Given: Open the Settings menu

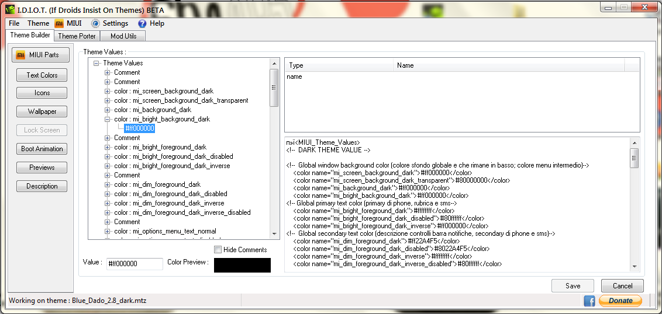Looking at the screenshot, I should [115, 23].
